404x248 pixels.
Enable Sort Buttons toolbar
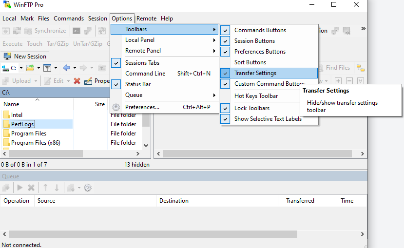269,62
